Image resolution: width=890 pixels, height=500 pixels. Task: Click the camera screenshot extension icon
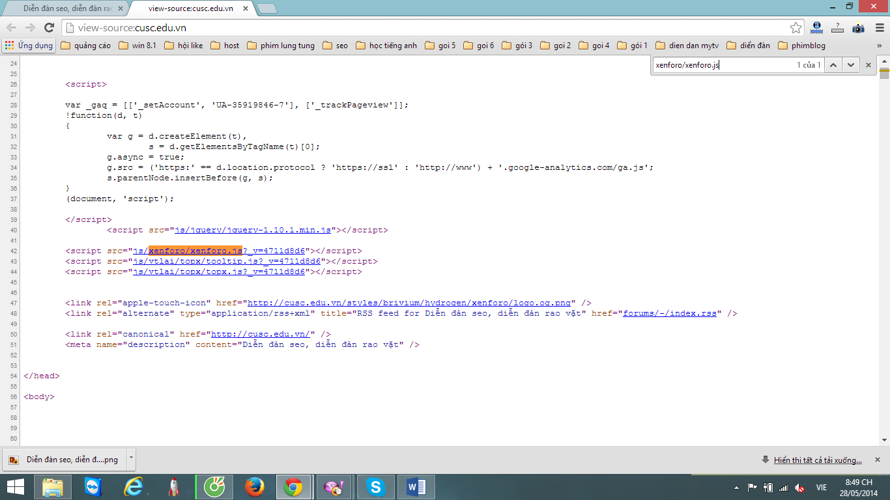858,28
